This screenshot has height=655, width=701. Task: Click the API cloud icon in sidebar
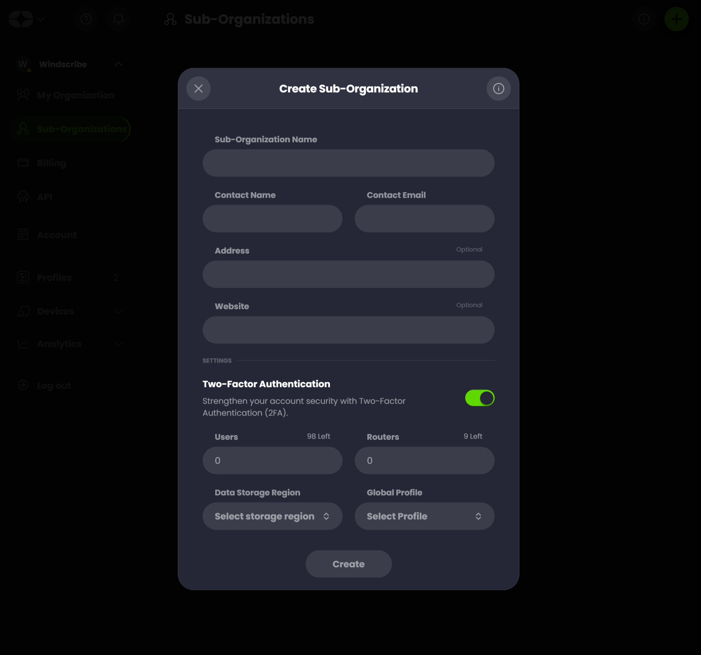[23, 197]
